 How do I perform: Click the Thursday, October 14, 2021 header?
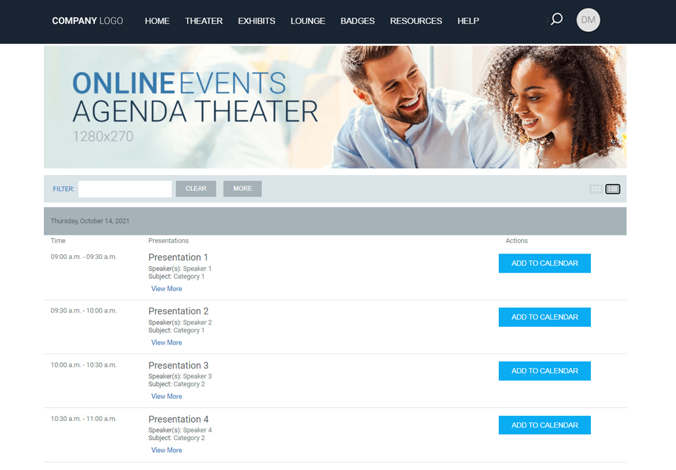coord(335,221)
